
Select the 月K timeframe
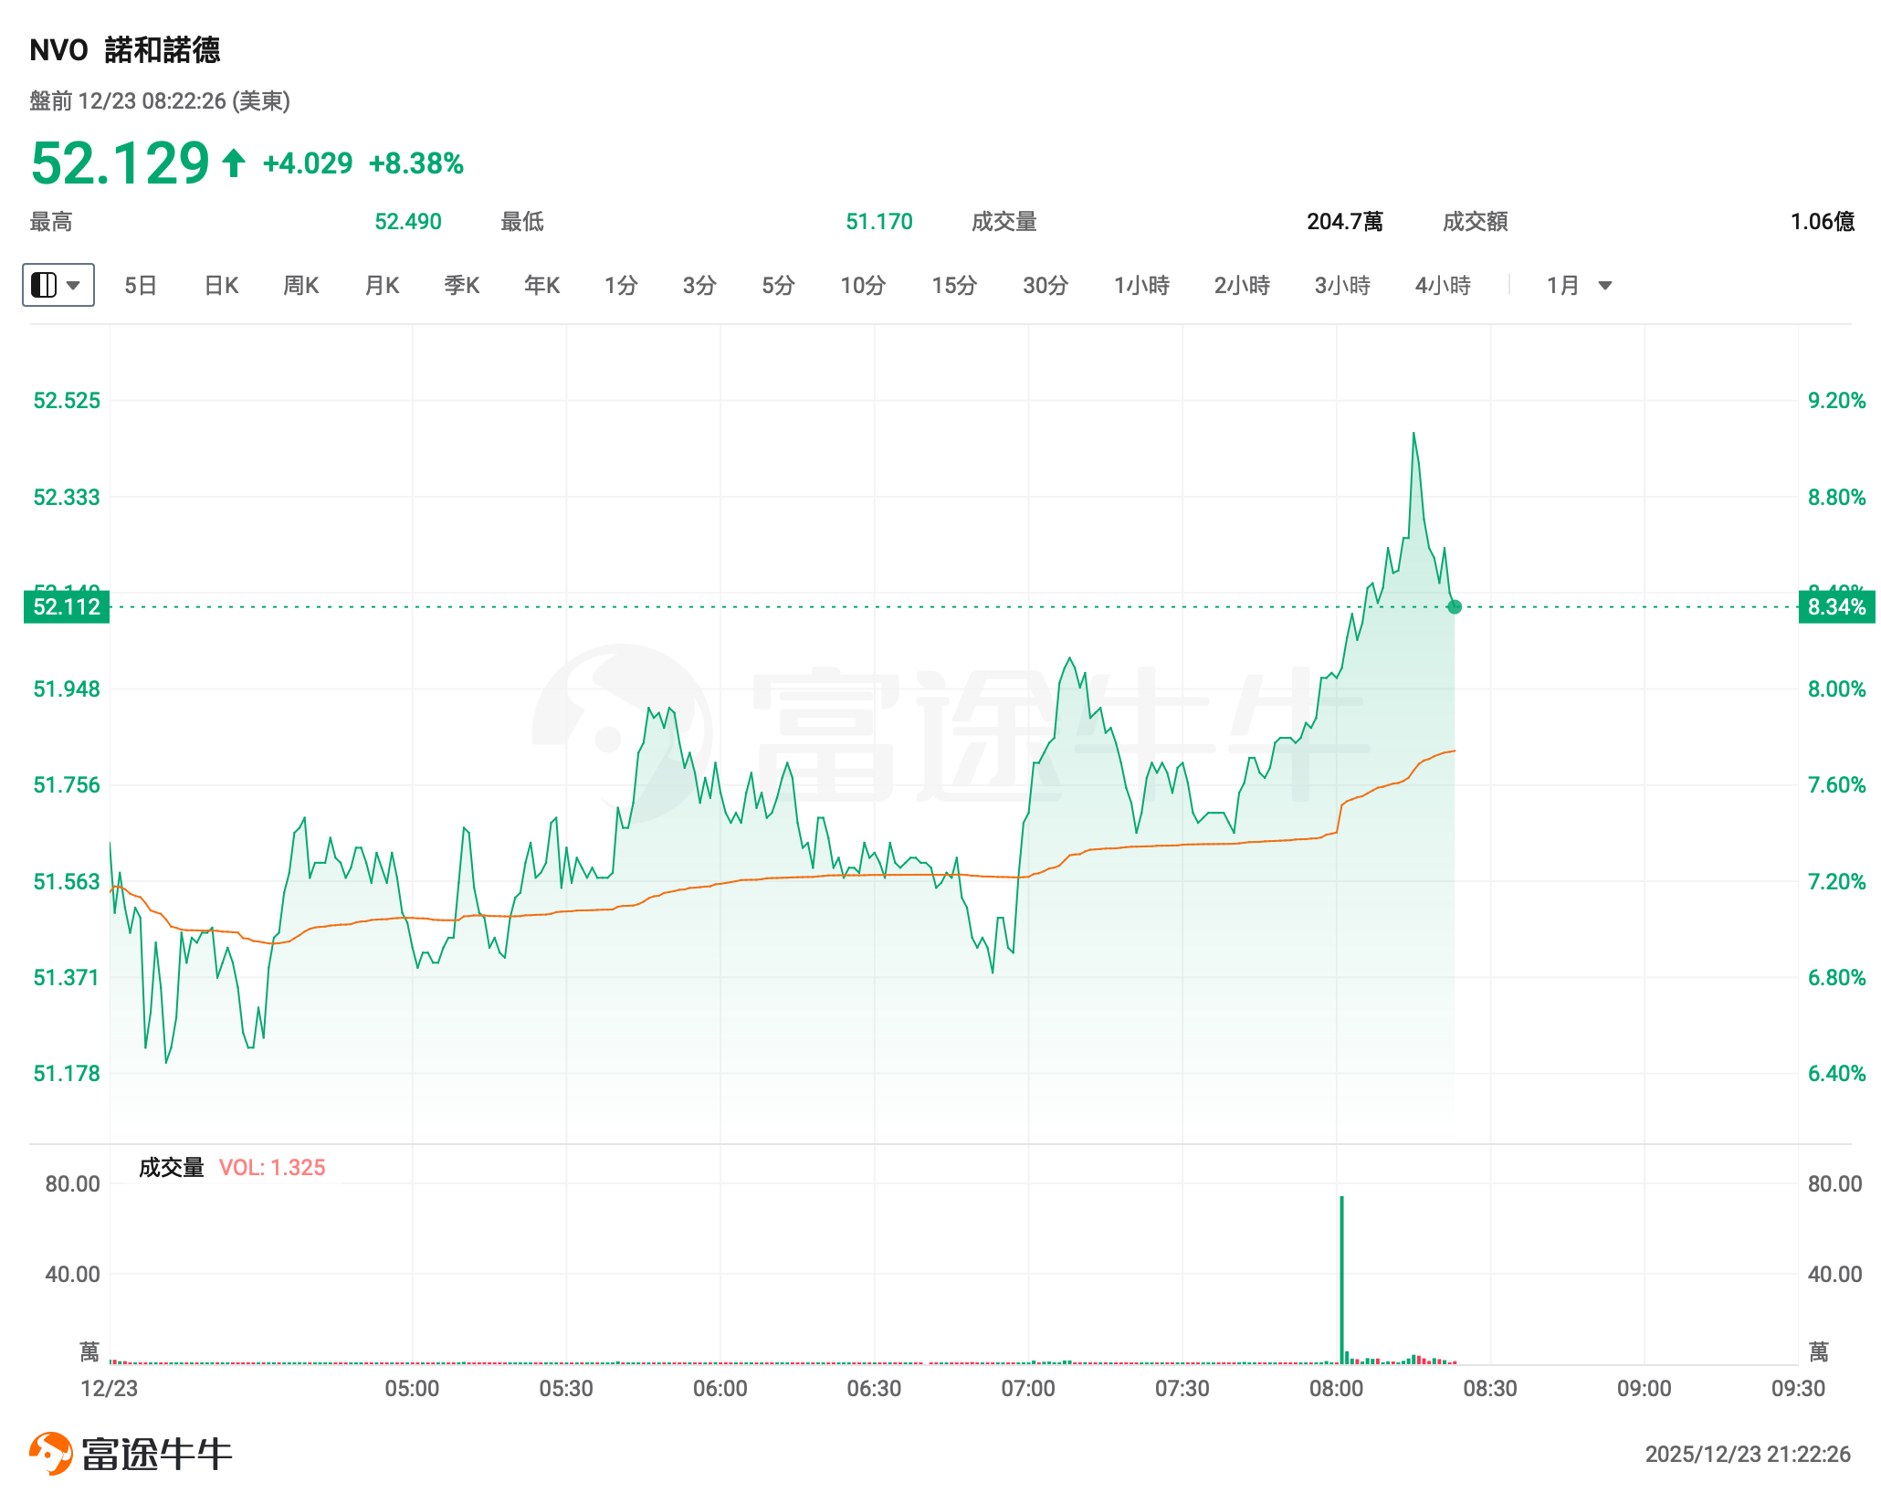382,286
